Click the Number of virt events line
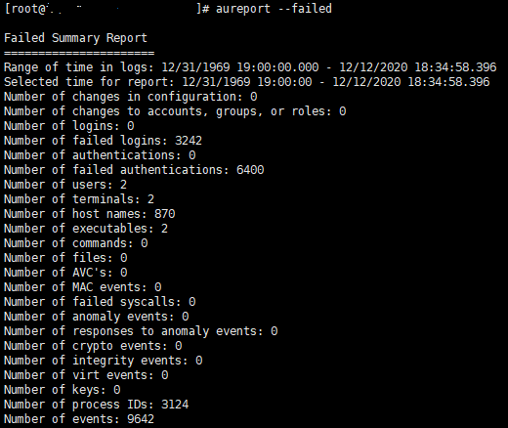Viewport: 508px width, 428px height. click(86, 375)
